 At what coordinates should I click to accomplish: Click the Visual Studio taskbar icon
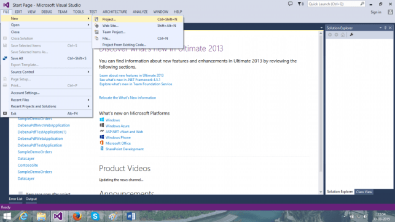(x=58, y=216)
